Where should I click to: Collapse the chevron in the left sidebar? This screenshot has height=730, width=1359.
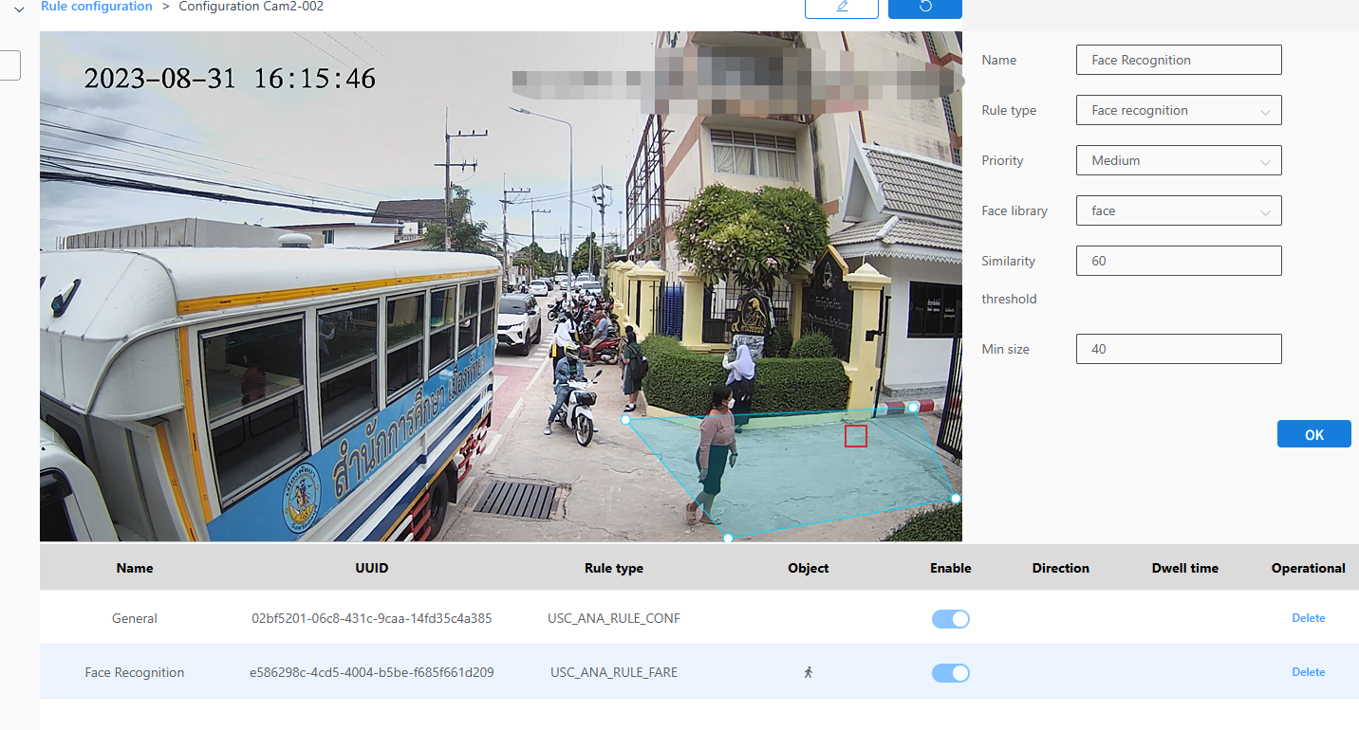click(x=19, y=9)
